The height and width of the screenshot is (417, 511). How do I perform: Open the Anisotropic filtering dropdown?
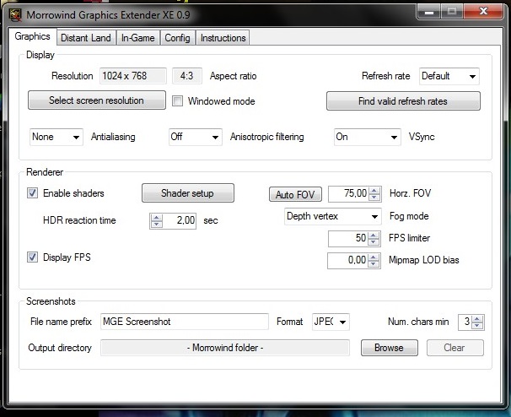(x=194, y=137)
